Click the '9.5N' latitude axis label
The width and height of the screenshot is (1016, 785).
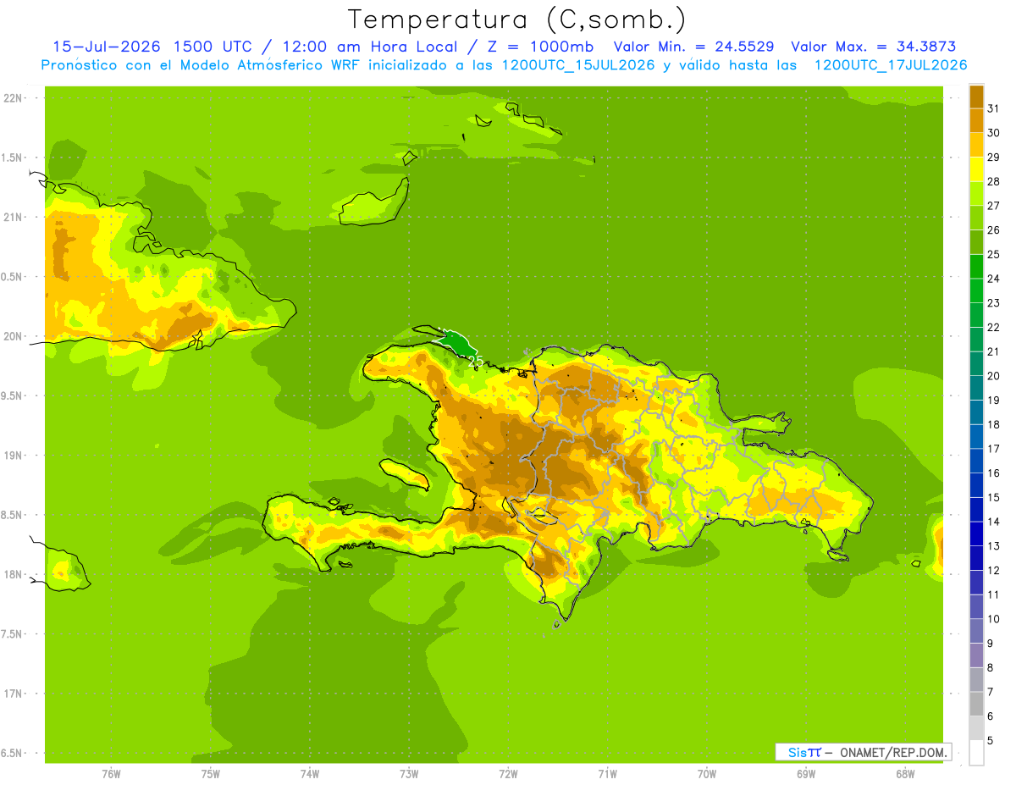click(x=13, y=395)
